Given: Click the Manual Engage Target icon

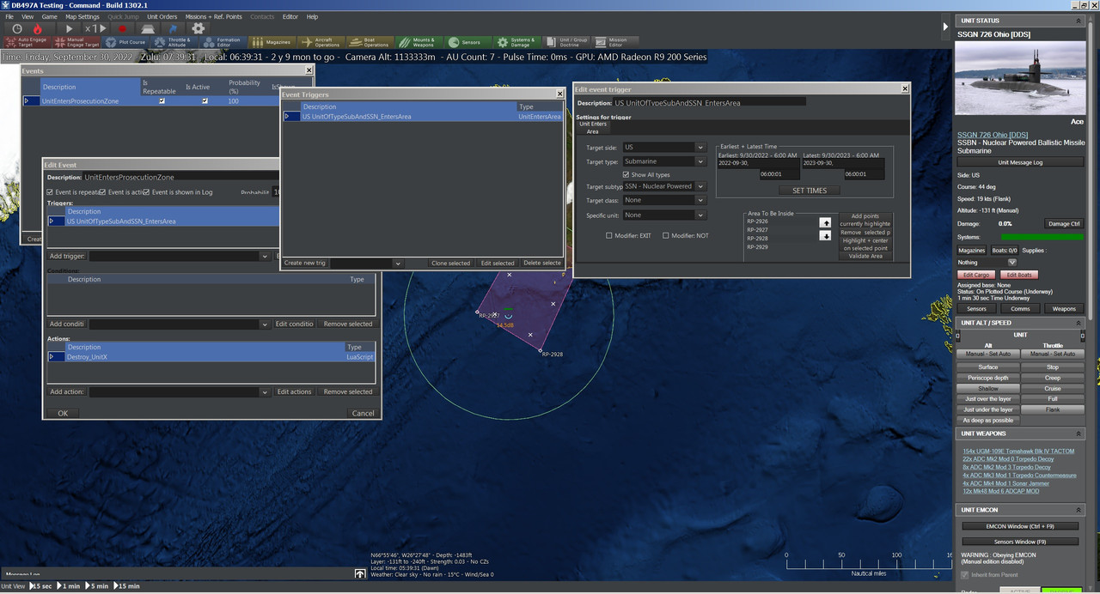Looking at the screenshot, I should tap(77, 42).
